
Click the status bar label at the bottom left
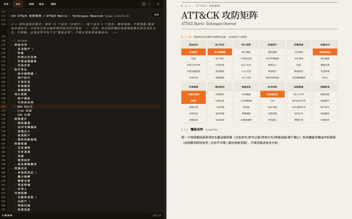point(7,215)
